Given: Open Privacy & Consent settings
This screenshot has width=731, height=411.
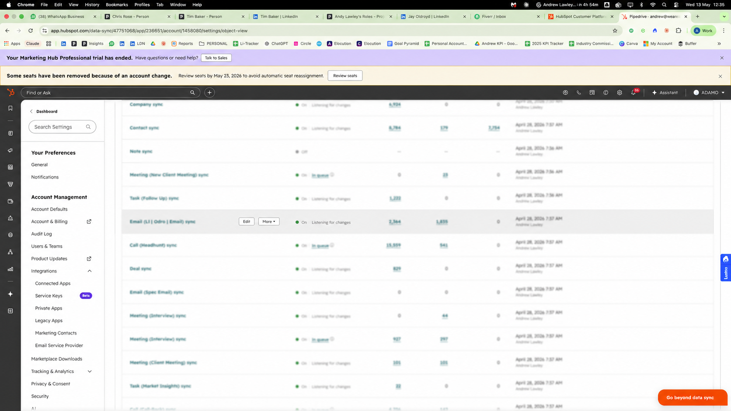Looking at the screenshot, I should coord(51,384).
